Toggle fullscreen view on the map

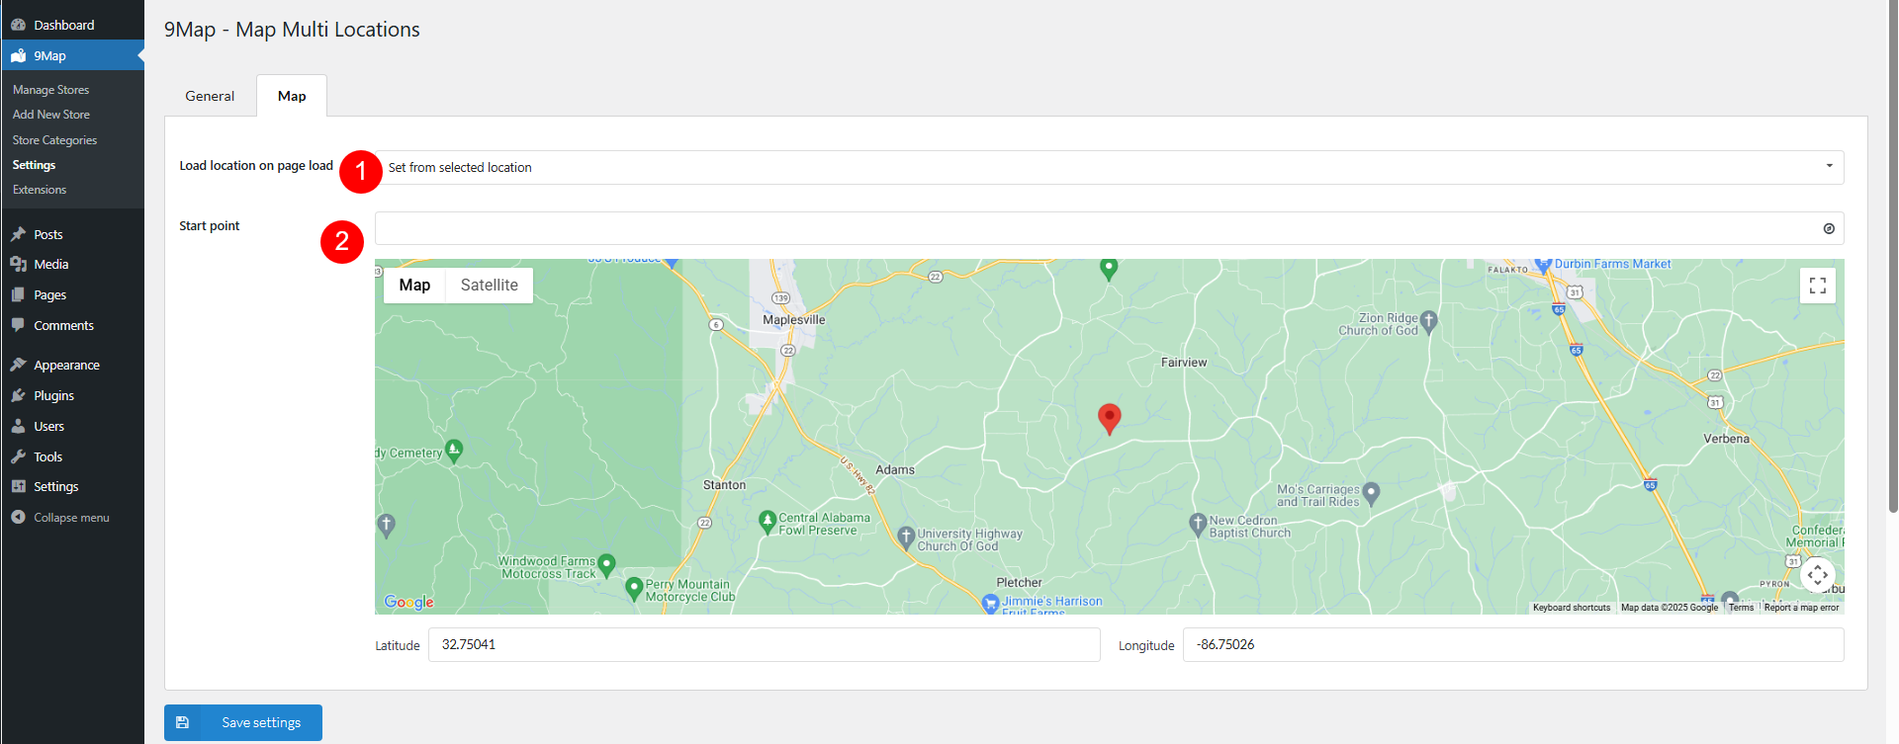pos(1818,286)
